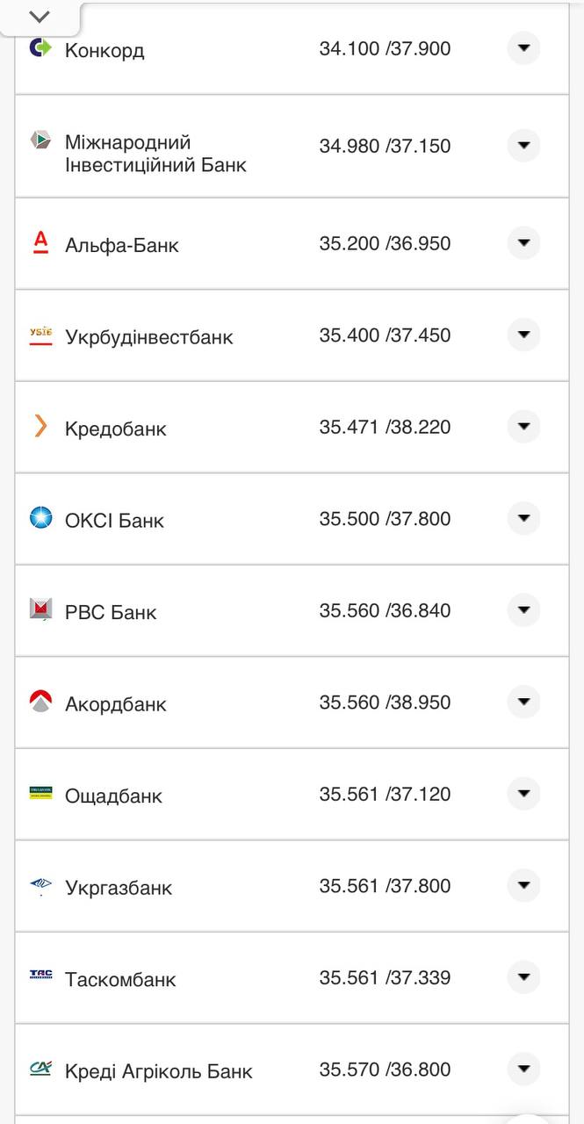Collapse the panel with top chevron

pos(40,17)
